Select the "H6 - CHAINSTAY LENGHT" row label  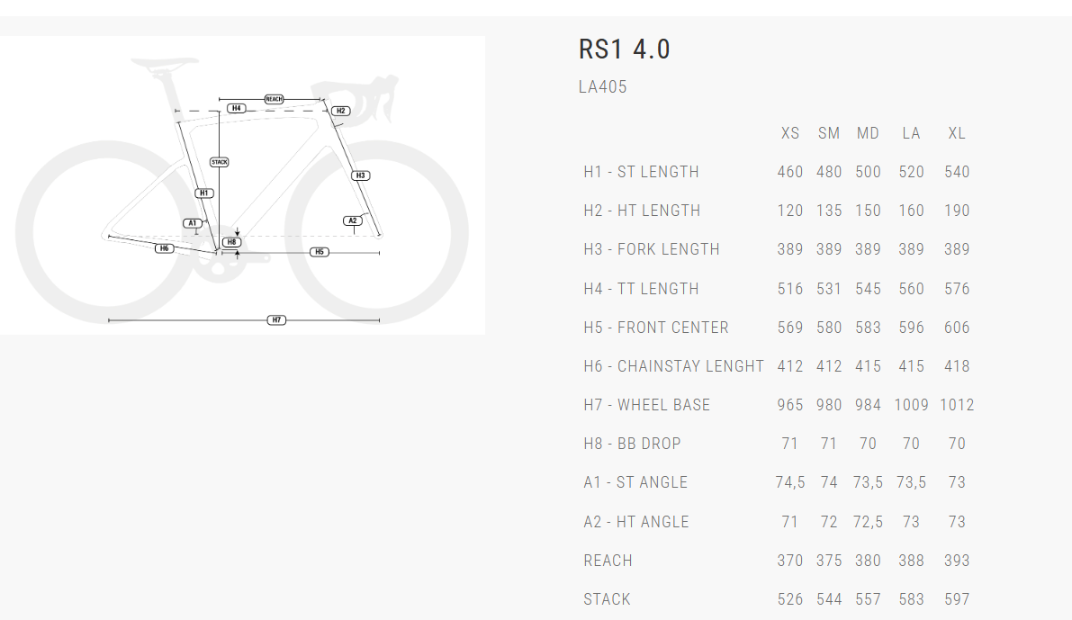point(673,366)
